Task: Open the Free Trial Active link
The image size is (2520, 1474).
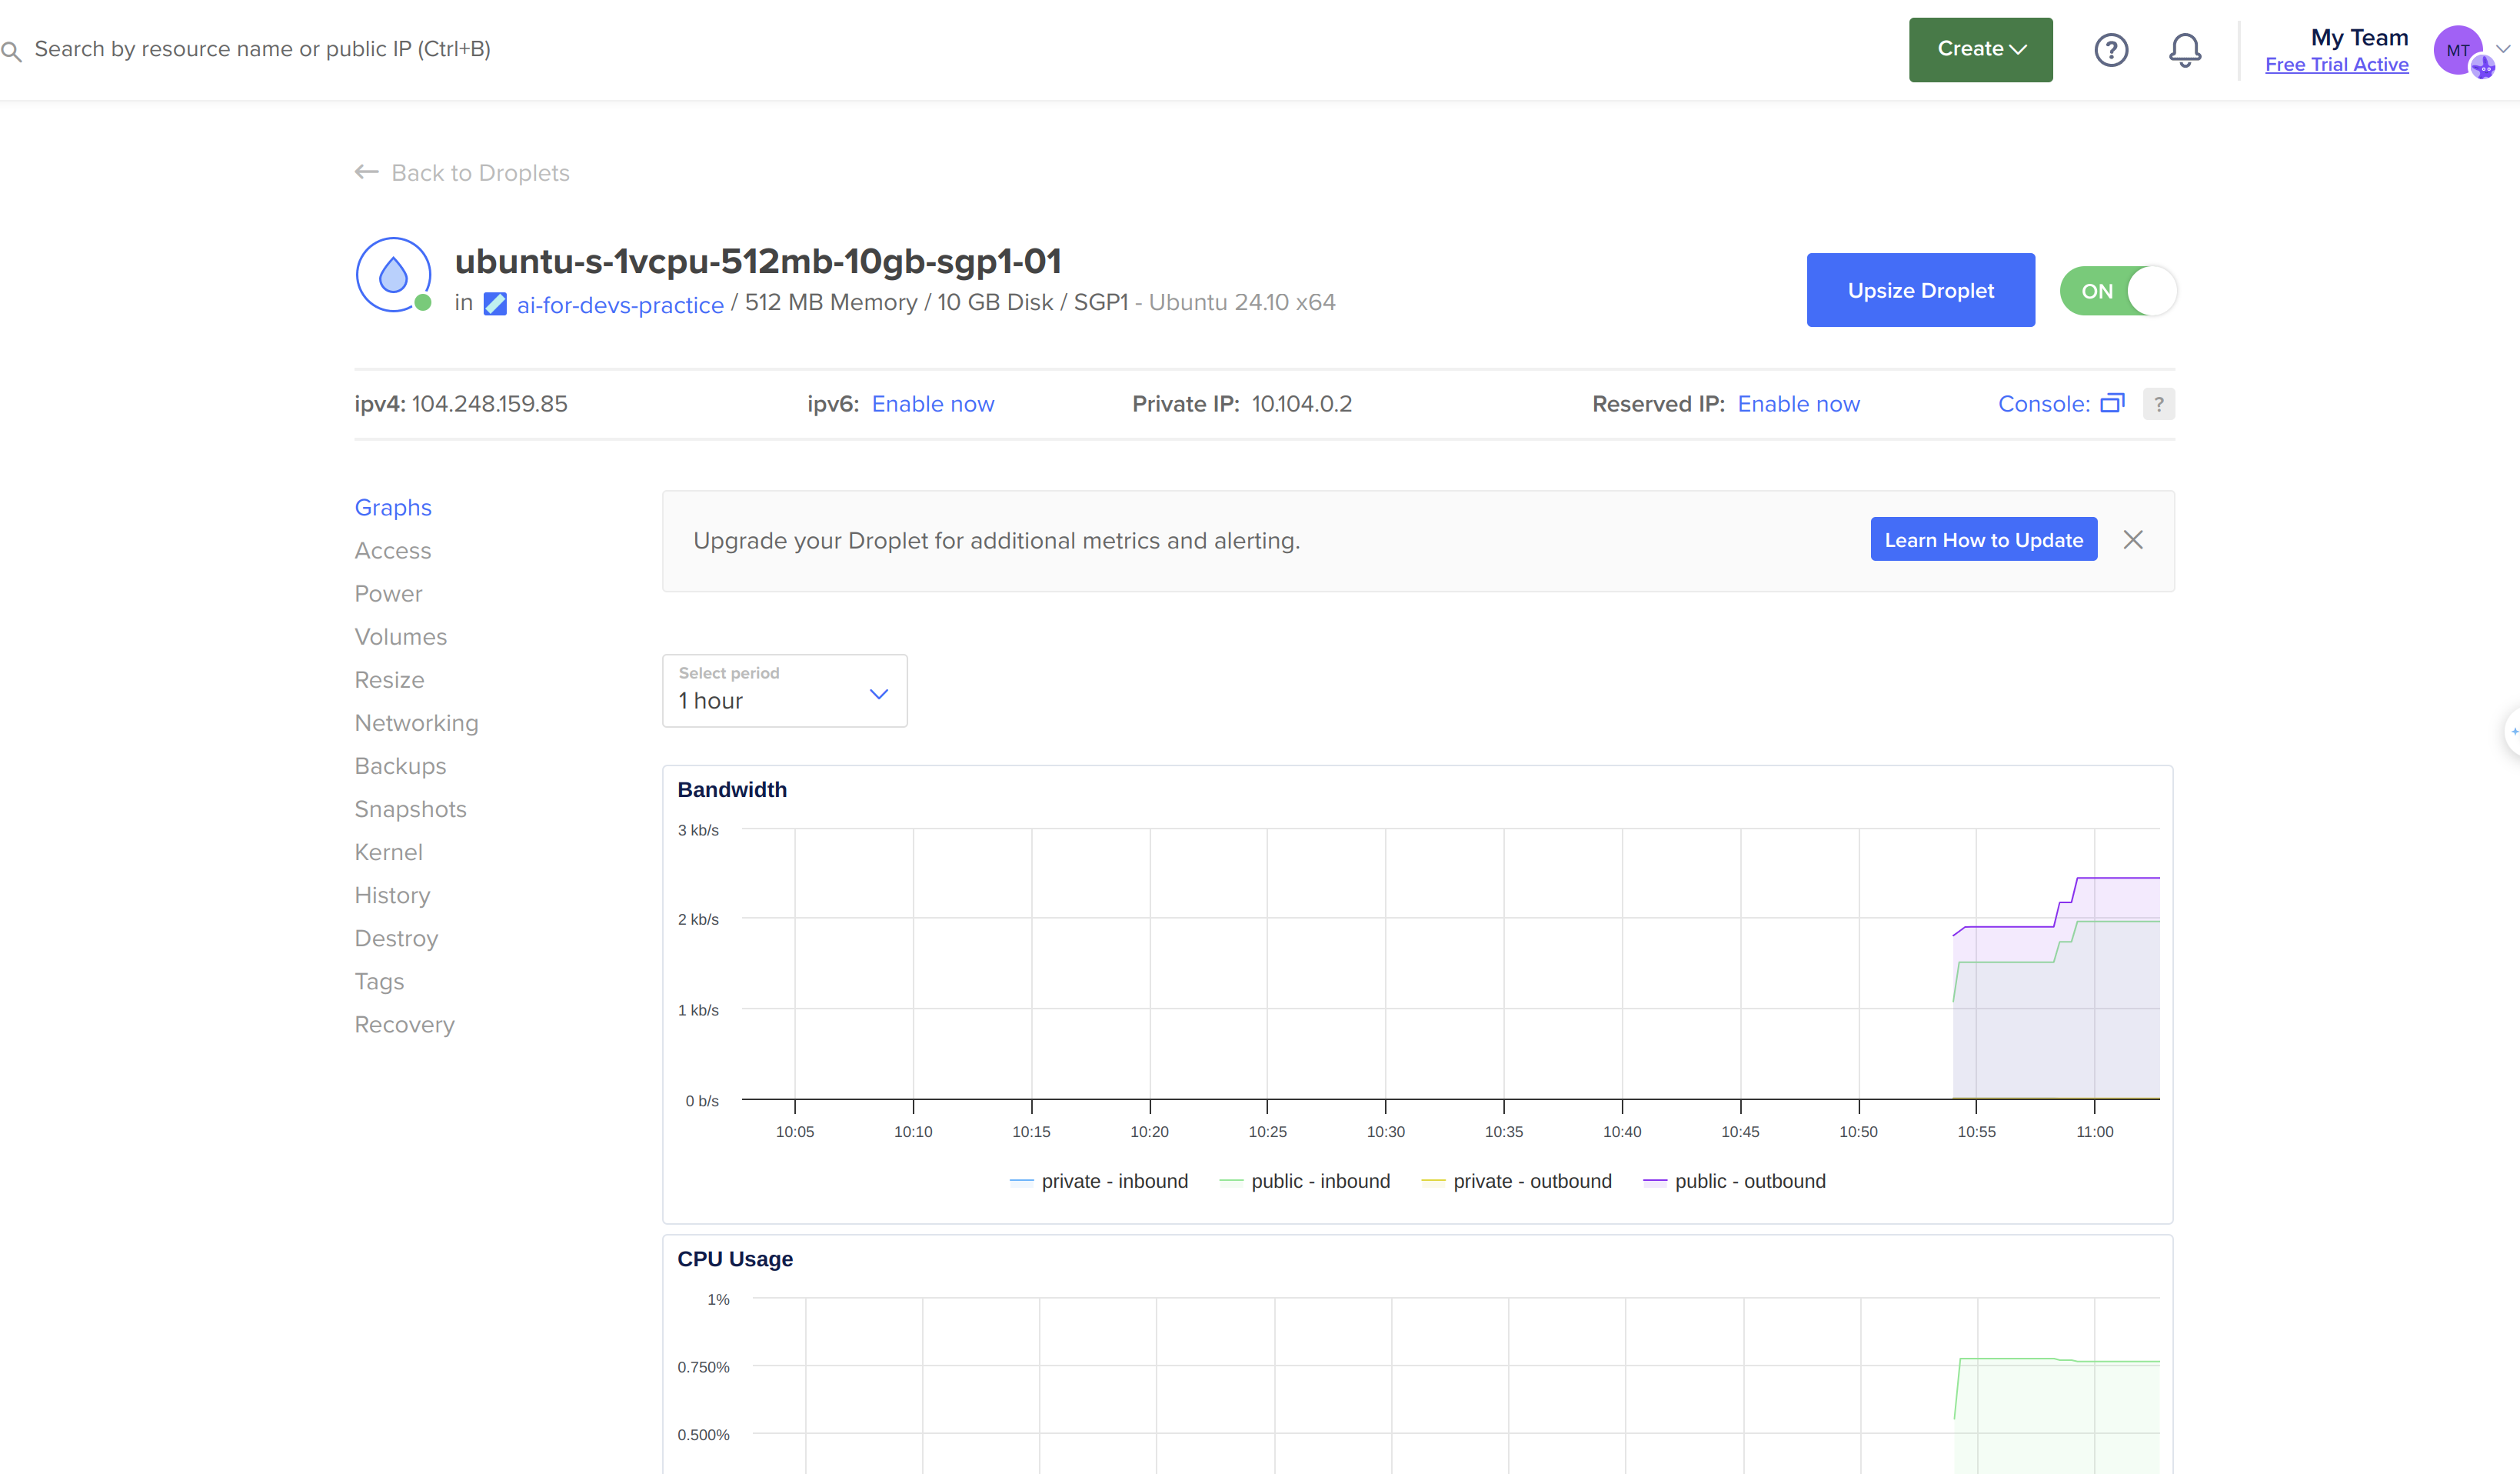Action: (x=2336, y=64)
